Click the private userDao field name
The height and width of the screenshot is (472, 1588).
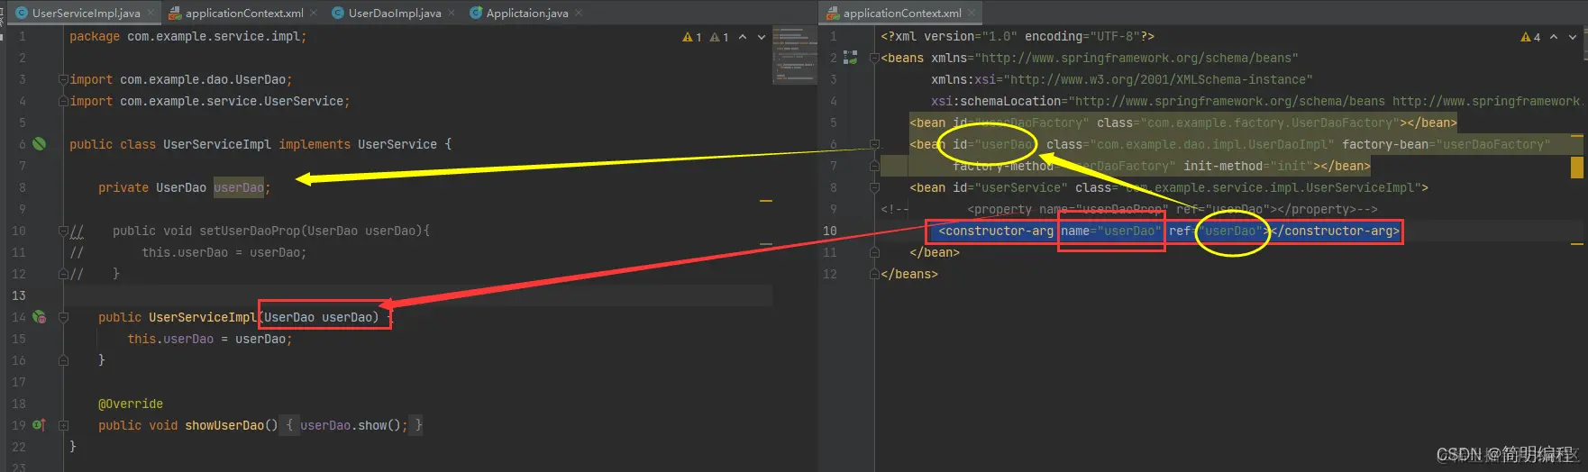point(239,187)
